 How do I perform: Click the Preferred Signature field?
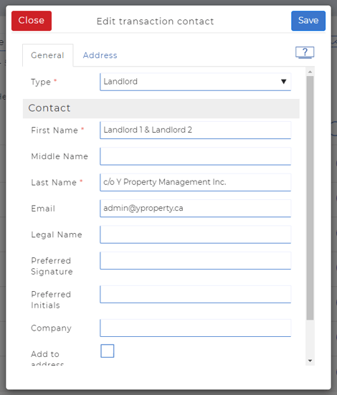tap(196, 260)
